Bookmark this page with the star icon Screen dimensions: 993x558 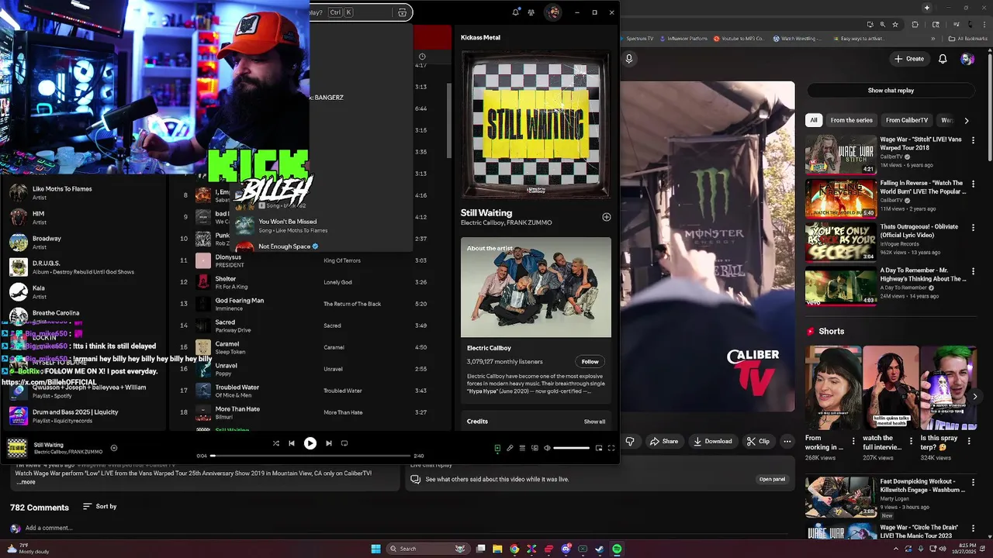tap(895, 24)
